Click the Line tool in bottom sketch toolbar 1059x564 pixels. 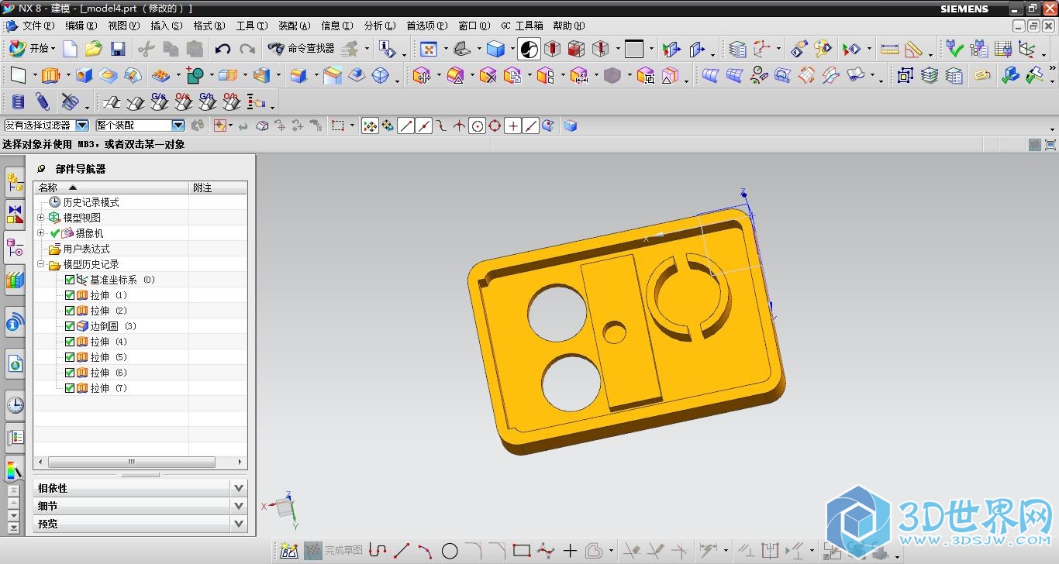pos(402,551)
